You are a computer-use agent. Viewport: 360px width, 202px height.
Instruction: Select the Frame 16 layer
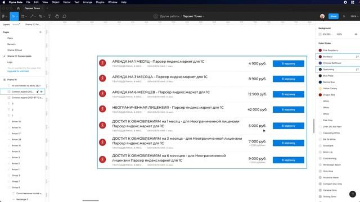pyautogui.click(x=12, y=80)
